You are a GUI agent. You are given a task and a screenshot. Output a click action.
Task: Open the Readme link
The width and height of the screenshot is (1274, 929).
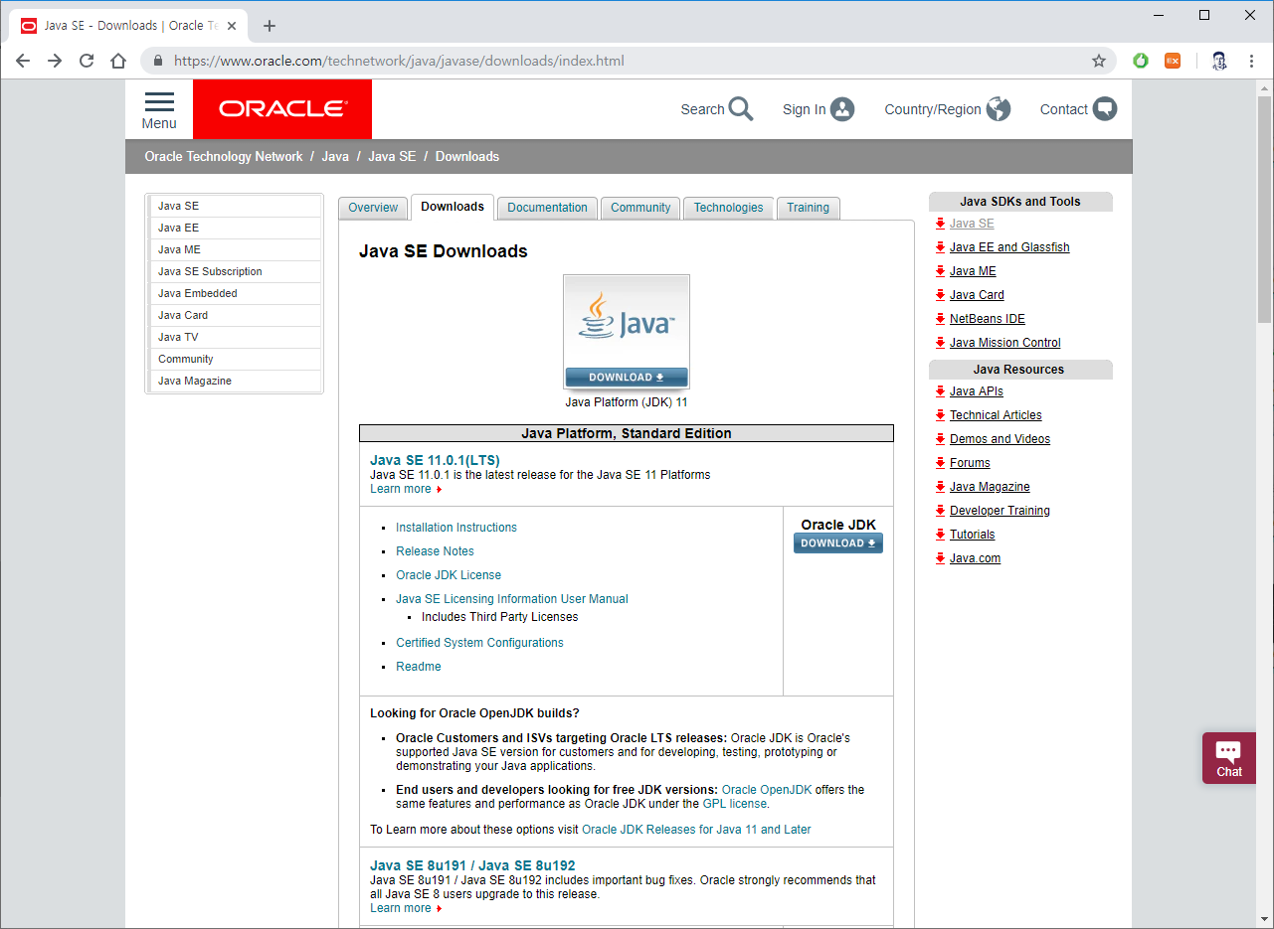[419, 667]
